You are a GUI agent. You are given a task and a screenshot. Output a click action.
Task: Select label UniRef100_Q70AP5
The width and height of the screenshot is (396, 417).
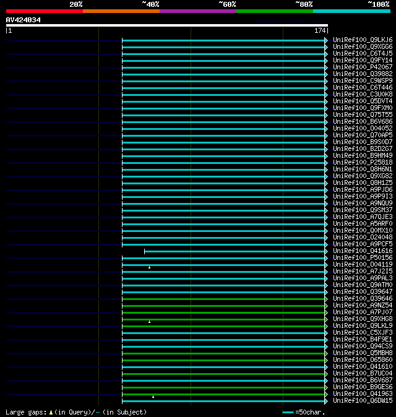pos(363,135)
